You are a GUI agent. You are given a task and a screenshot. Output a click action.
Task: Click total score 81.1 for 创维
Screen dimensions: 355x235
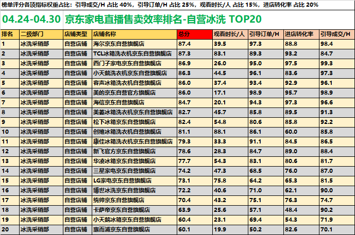point(195,132)
